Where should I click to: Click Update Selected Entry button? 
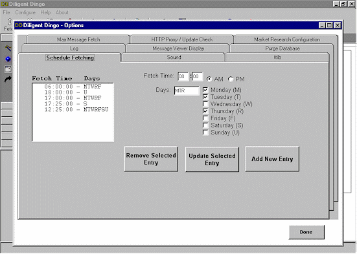[212, 159]
